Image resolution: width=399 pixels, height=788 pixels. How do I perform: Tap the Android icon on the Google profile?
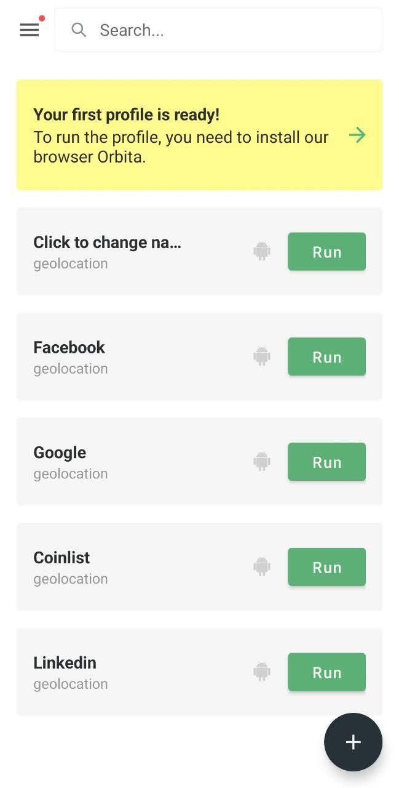click(x=261, y=461)
